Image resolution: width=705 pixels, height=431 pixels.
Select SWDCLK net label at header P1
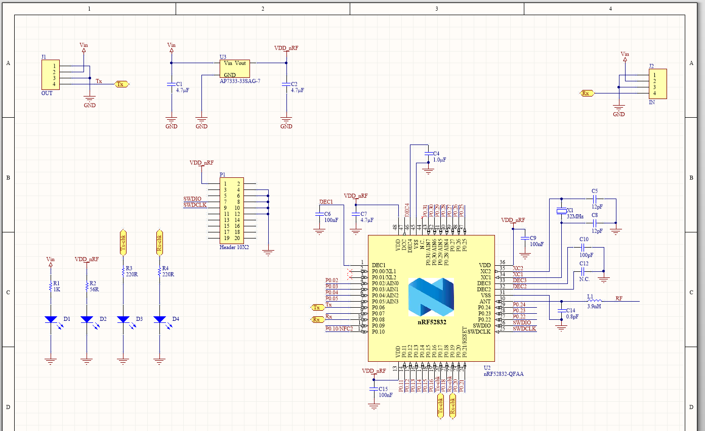(x=195, y=205)
